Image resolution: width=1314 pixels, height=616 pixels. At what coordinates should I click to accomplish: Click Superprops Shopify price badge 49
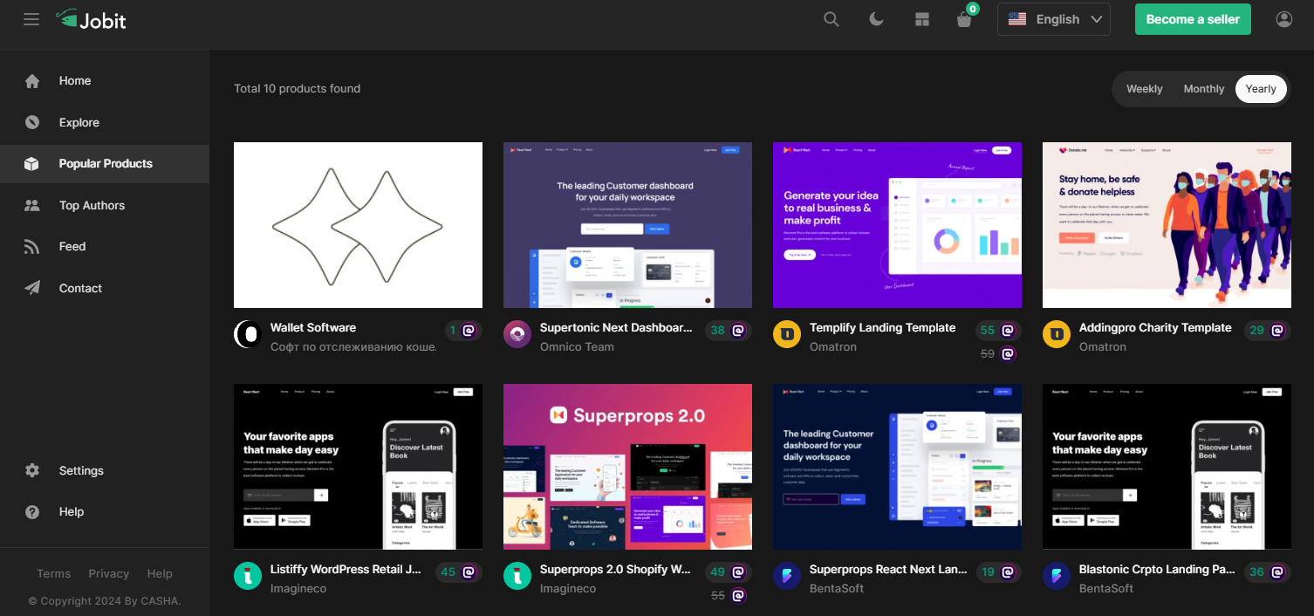728,572
